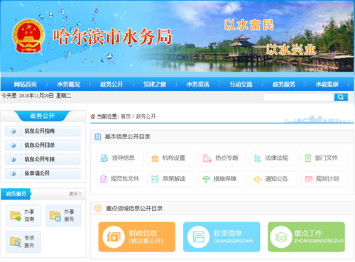
Task: Click the 政务公开 sidebar header tab
Action: [x=43, y=116]
